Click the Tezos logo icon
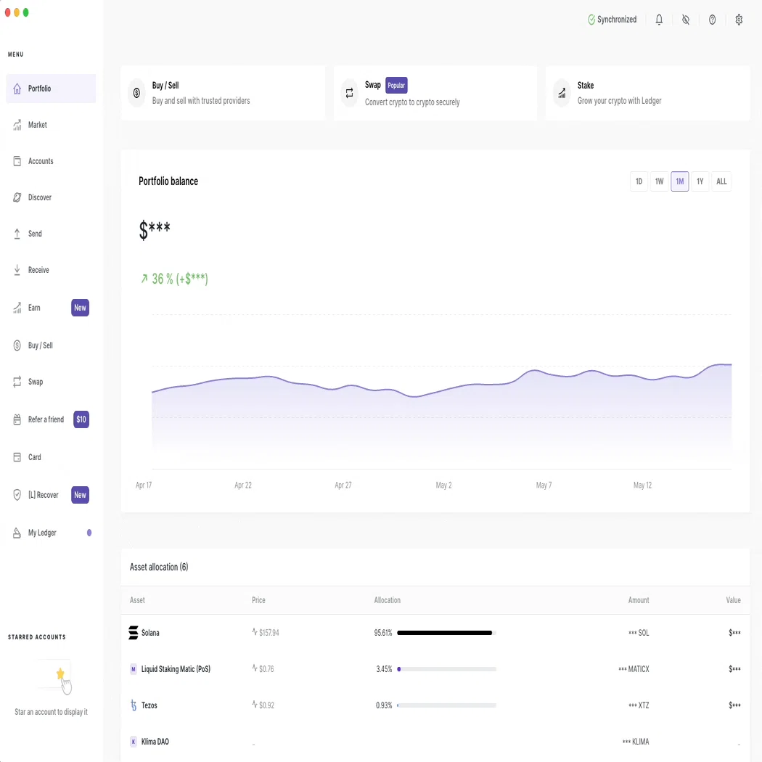 (x=134, y=705)
